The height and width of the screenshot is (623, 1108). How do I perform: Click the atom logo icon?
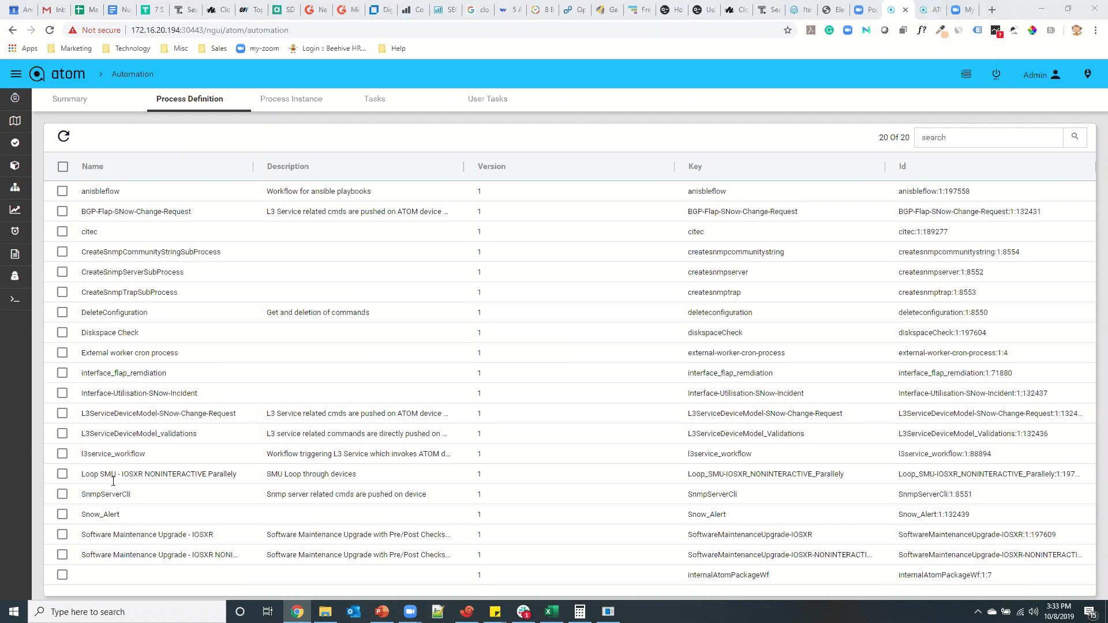coord(37,74)
